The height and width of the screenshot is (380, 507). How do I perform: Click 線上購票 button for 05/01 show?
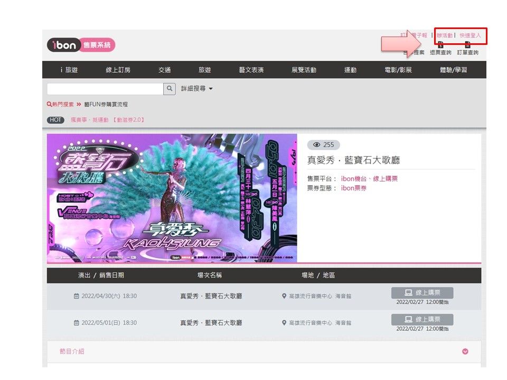422,320
